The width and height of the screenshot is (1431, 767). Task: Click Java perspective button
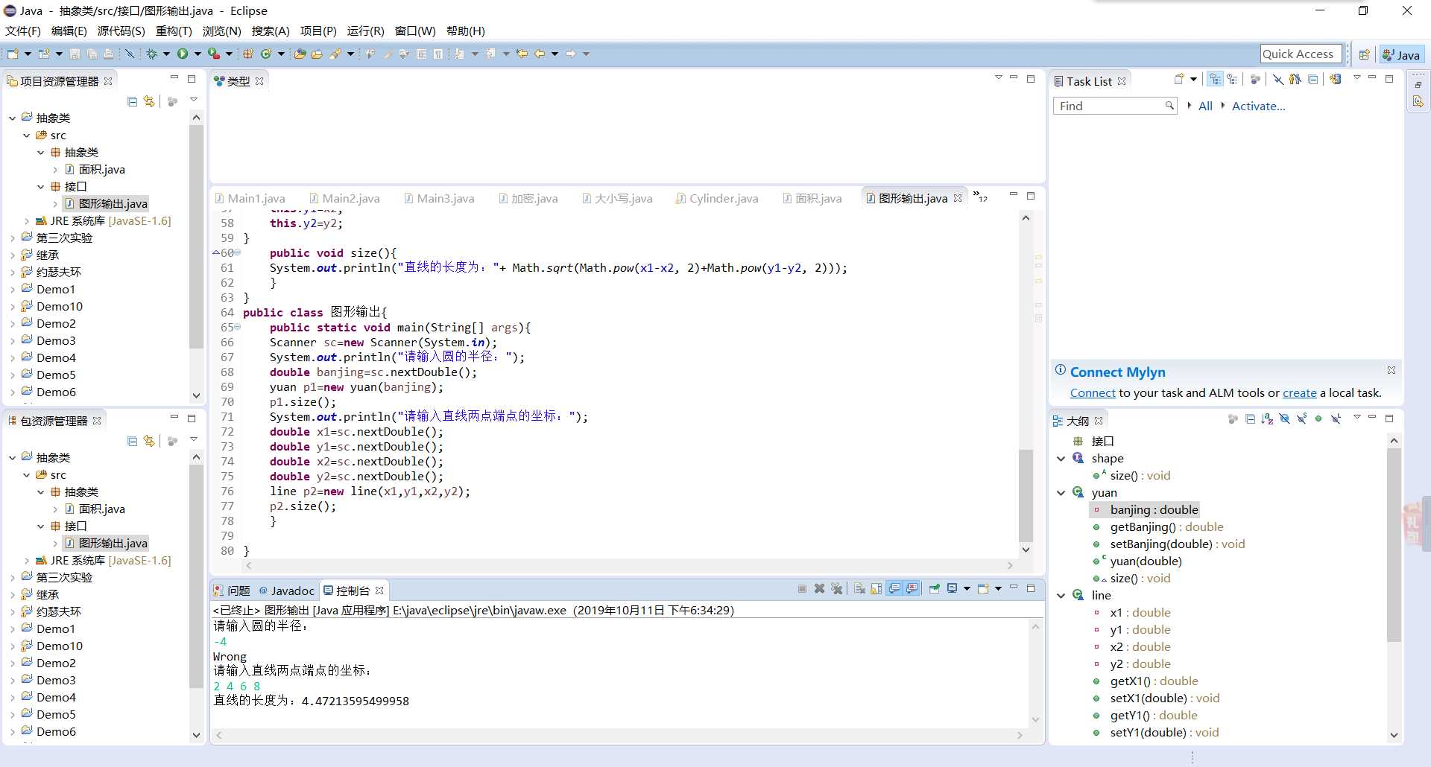click(1402, 54)
